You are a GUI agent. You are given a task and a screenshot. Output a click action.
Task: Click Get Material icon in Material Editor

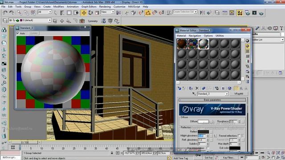pyautogui.click(x=179, y=88)
